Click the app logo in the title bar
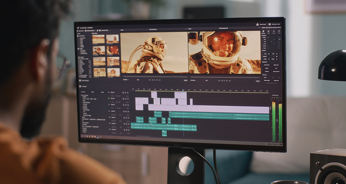This screenshot has width=346, height=184. pyautogui.click(x=78, y=28)
